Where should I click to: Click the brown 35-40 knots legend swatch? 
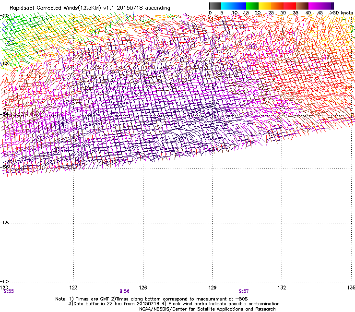click(302, 6)
